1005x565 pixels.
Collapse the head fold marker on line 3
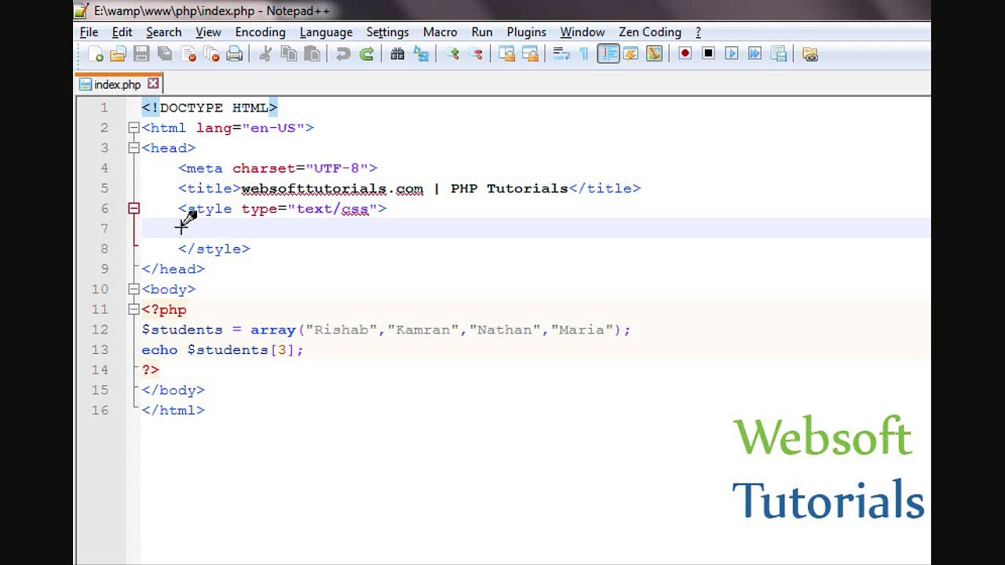pos(133,148)
